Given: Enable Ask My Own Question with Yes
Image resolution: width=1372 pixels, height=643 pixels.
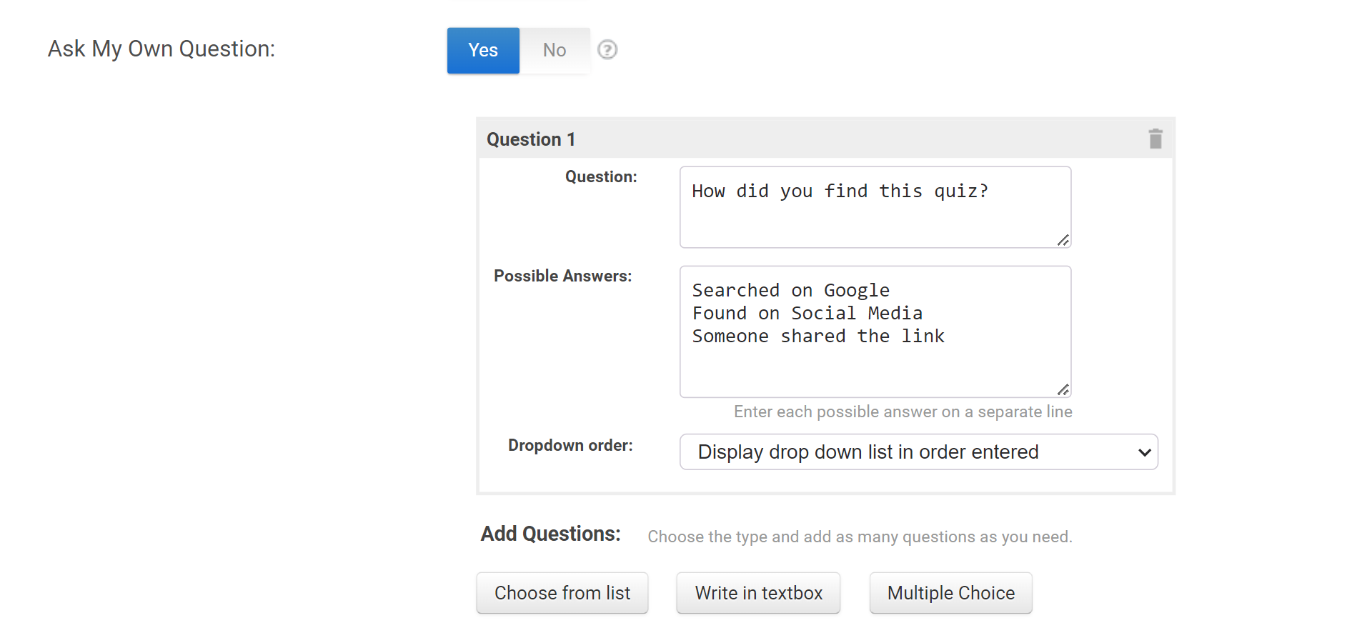Looking at the screenshot, I should coord(483,50).
